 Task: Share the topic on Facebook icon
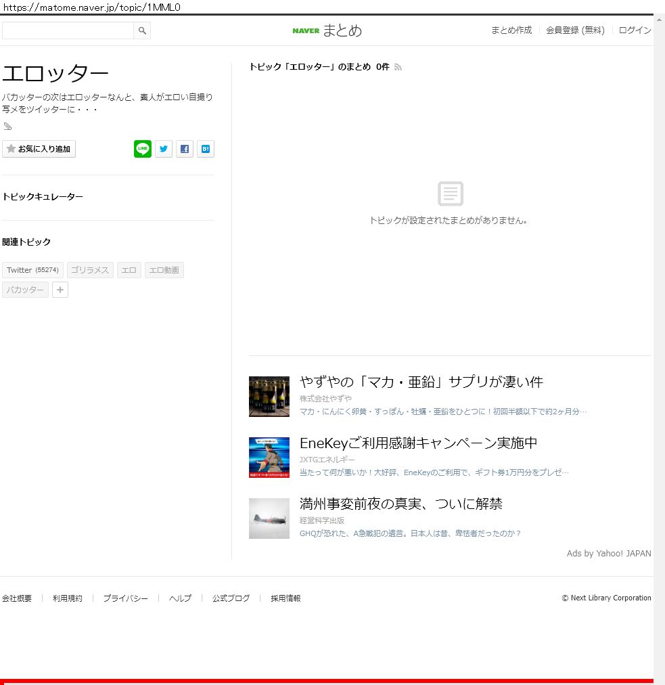(185, 149)
